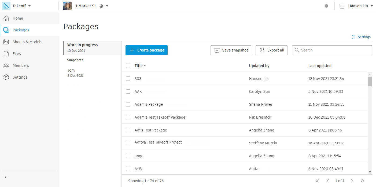The width and height of the screenshot is (376, 187).
Task: Open the 1 Market St. project dropdown
Action: click(107, 6)
